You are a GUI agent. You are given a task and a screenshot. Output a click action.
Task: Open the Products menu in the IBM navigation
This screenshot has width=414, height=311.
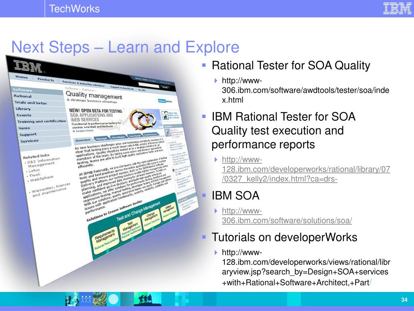point(45,79)
